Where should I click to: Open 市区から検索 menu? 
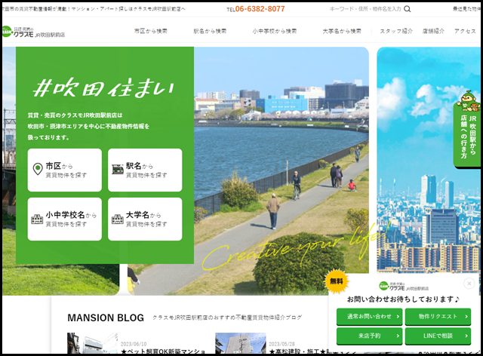click(x=151, y=31)
